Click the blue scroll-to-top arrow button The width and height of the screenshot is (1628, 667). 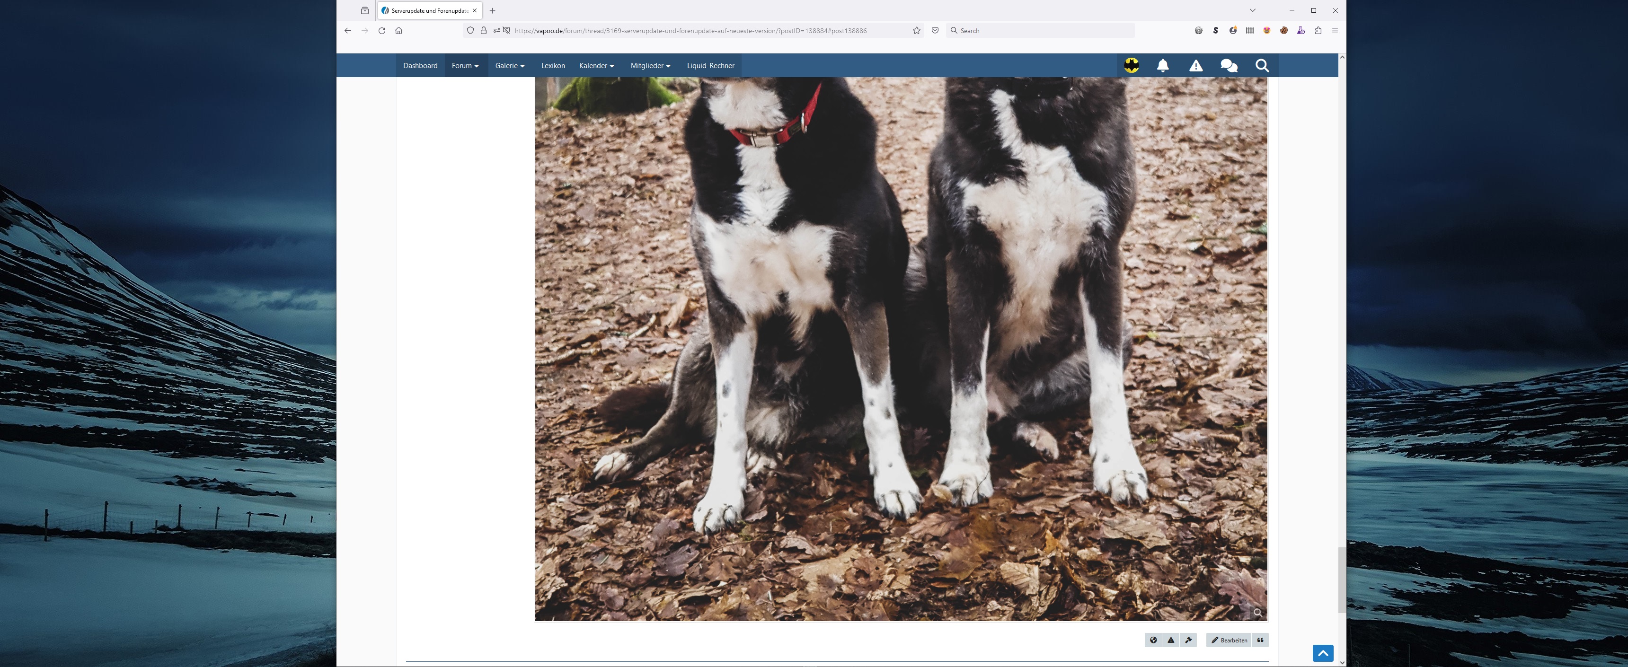click(1323, 653)
